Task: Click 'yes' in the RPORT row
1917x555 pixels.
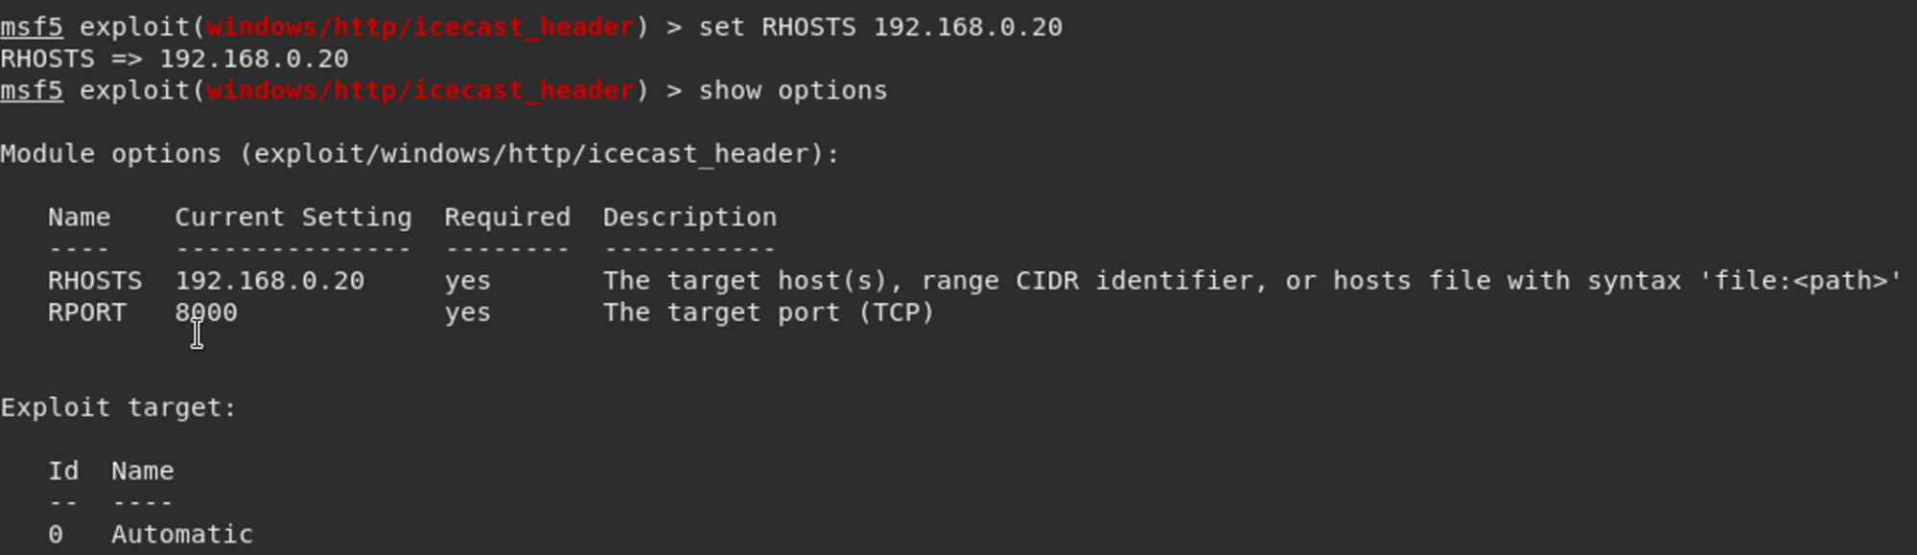Action: click(467, 312)
